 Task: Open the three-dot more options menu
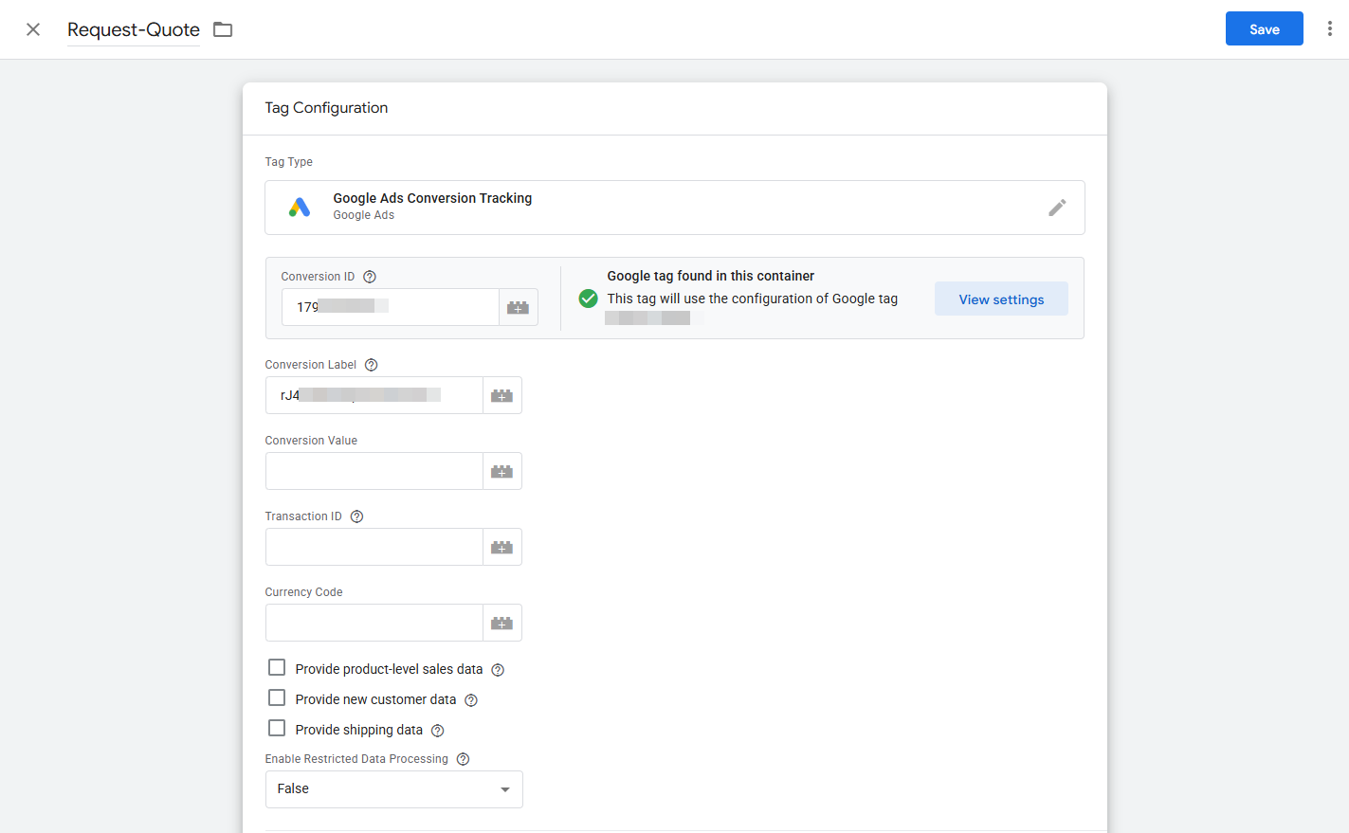[x=1330, y=29]
